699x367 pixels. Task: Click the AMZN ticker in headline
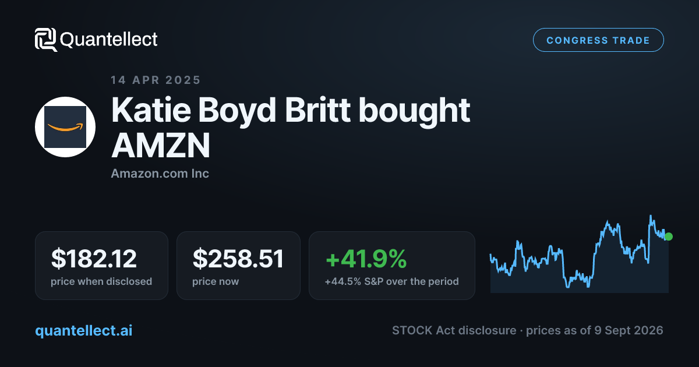tap(160, 146)
